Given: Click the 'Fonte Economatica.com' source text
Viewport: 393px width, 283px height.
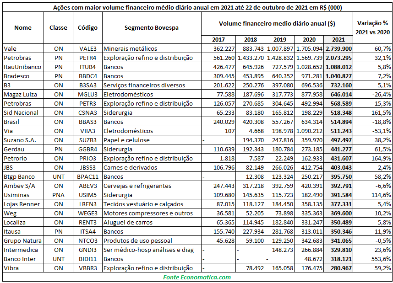Looking at the screenshot, I should (197, 277).
